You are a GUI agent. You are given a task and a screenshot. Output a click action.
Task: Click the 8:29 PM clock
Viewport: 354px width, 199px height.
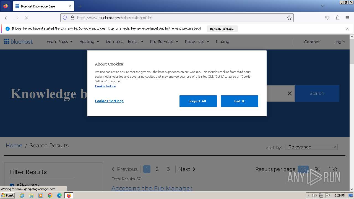click(340, 195)
